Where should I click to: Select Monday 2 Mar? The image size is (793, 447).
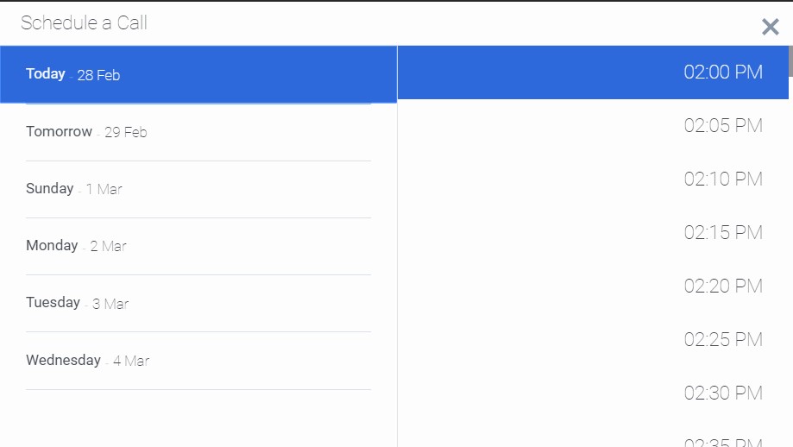pyautogui.click(x=198, y=246)
